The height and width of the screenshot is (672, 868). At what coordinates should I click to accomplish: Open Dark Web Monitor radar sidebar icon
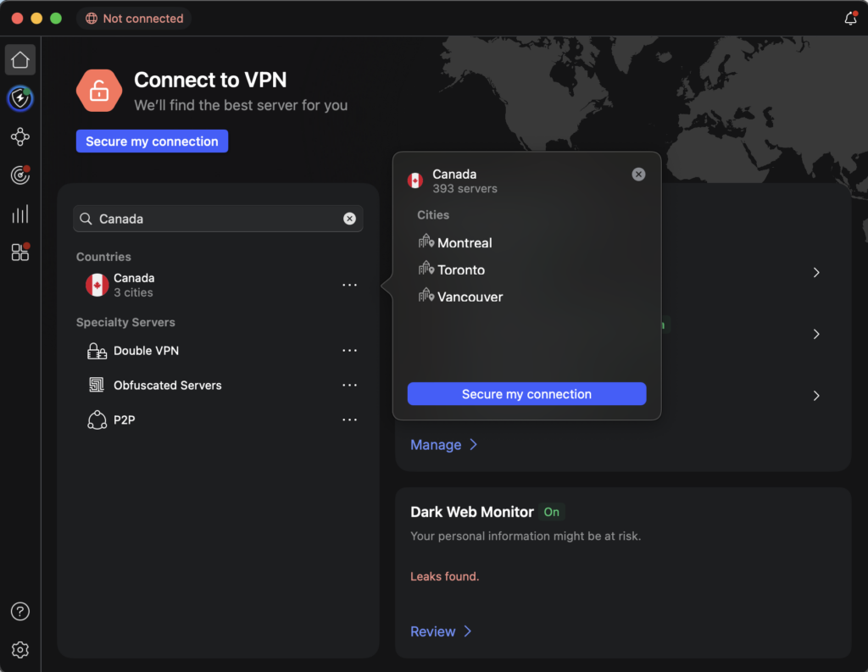point(20,175)
